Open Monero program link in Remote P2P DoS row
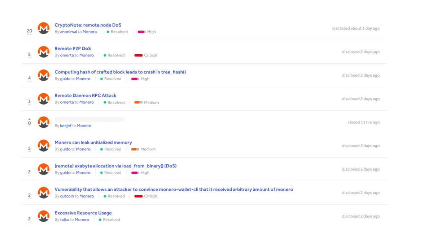Screen dimensions: 433x231 click(87, 55)
